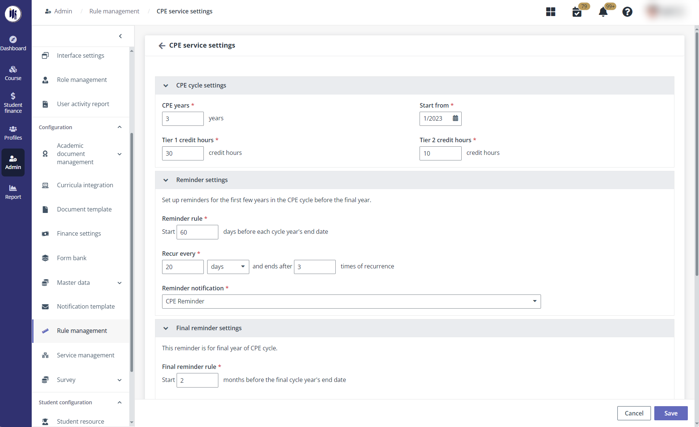Open the notifications bell icon
699x427 pixels.
tap(603, 12)
